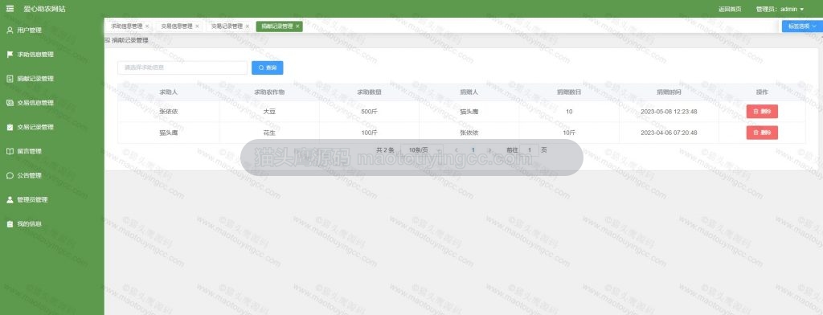This screenshot has height=315, width=823.
Task: Close the 交易信息管理 tab
Action: click(198, 27)
